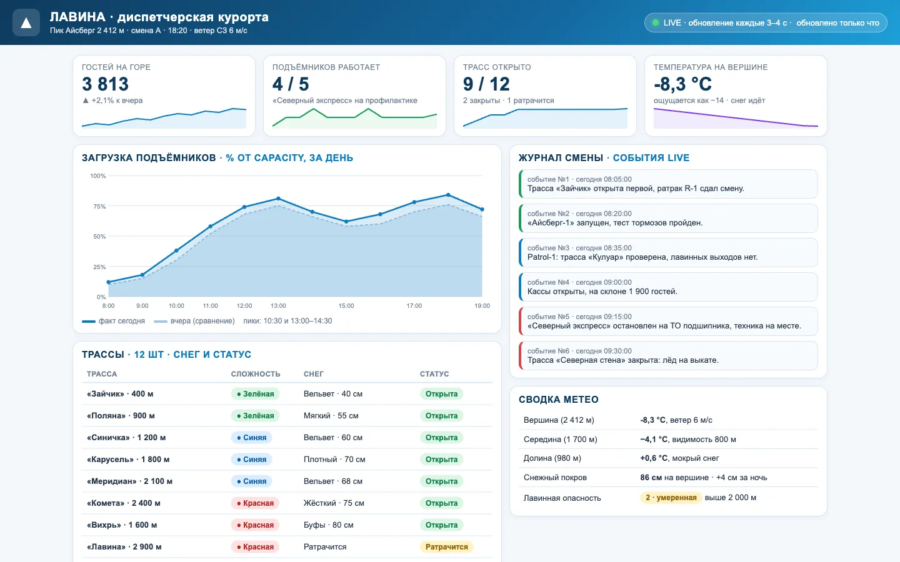Click the weather row label "Долина (980 м)"

pos(552,458)
